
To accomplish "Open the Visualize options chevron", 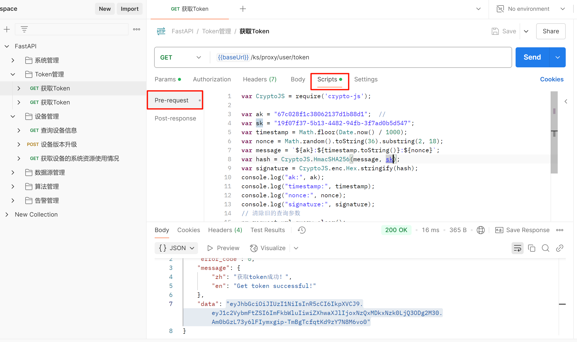I will [x=296, y=248].
